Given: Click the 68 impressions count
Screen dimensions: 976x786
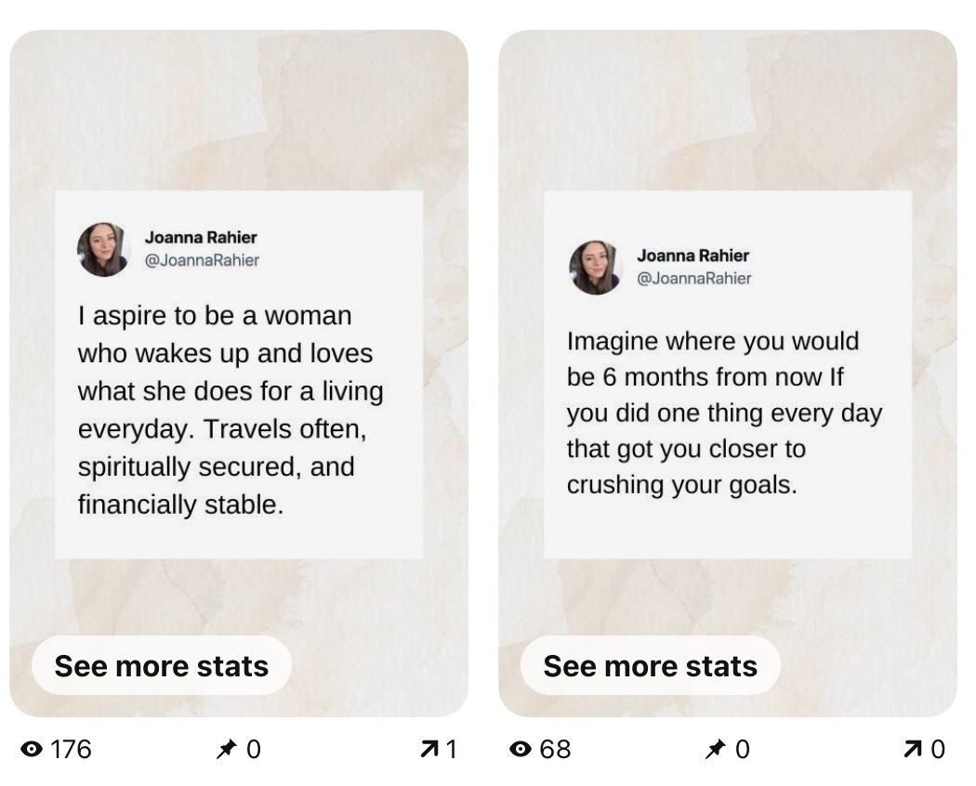Looking at the screenshot, I should 555,749.
